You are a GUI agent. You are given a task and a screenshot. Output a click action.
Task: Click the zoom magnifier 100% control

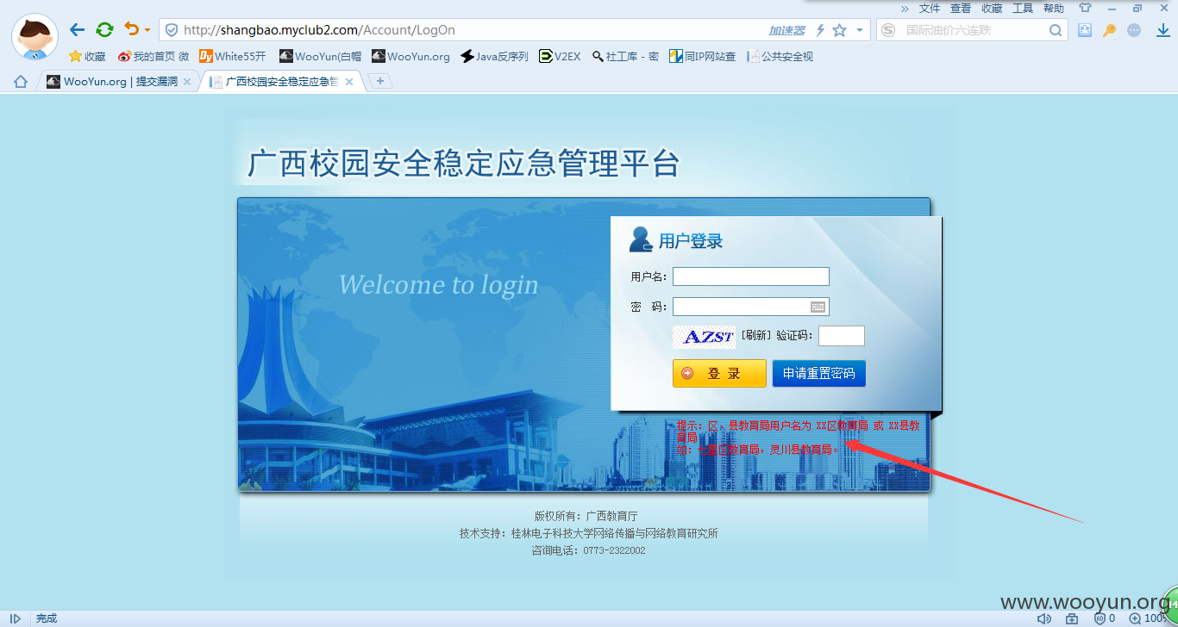pos(1147,618)
